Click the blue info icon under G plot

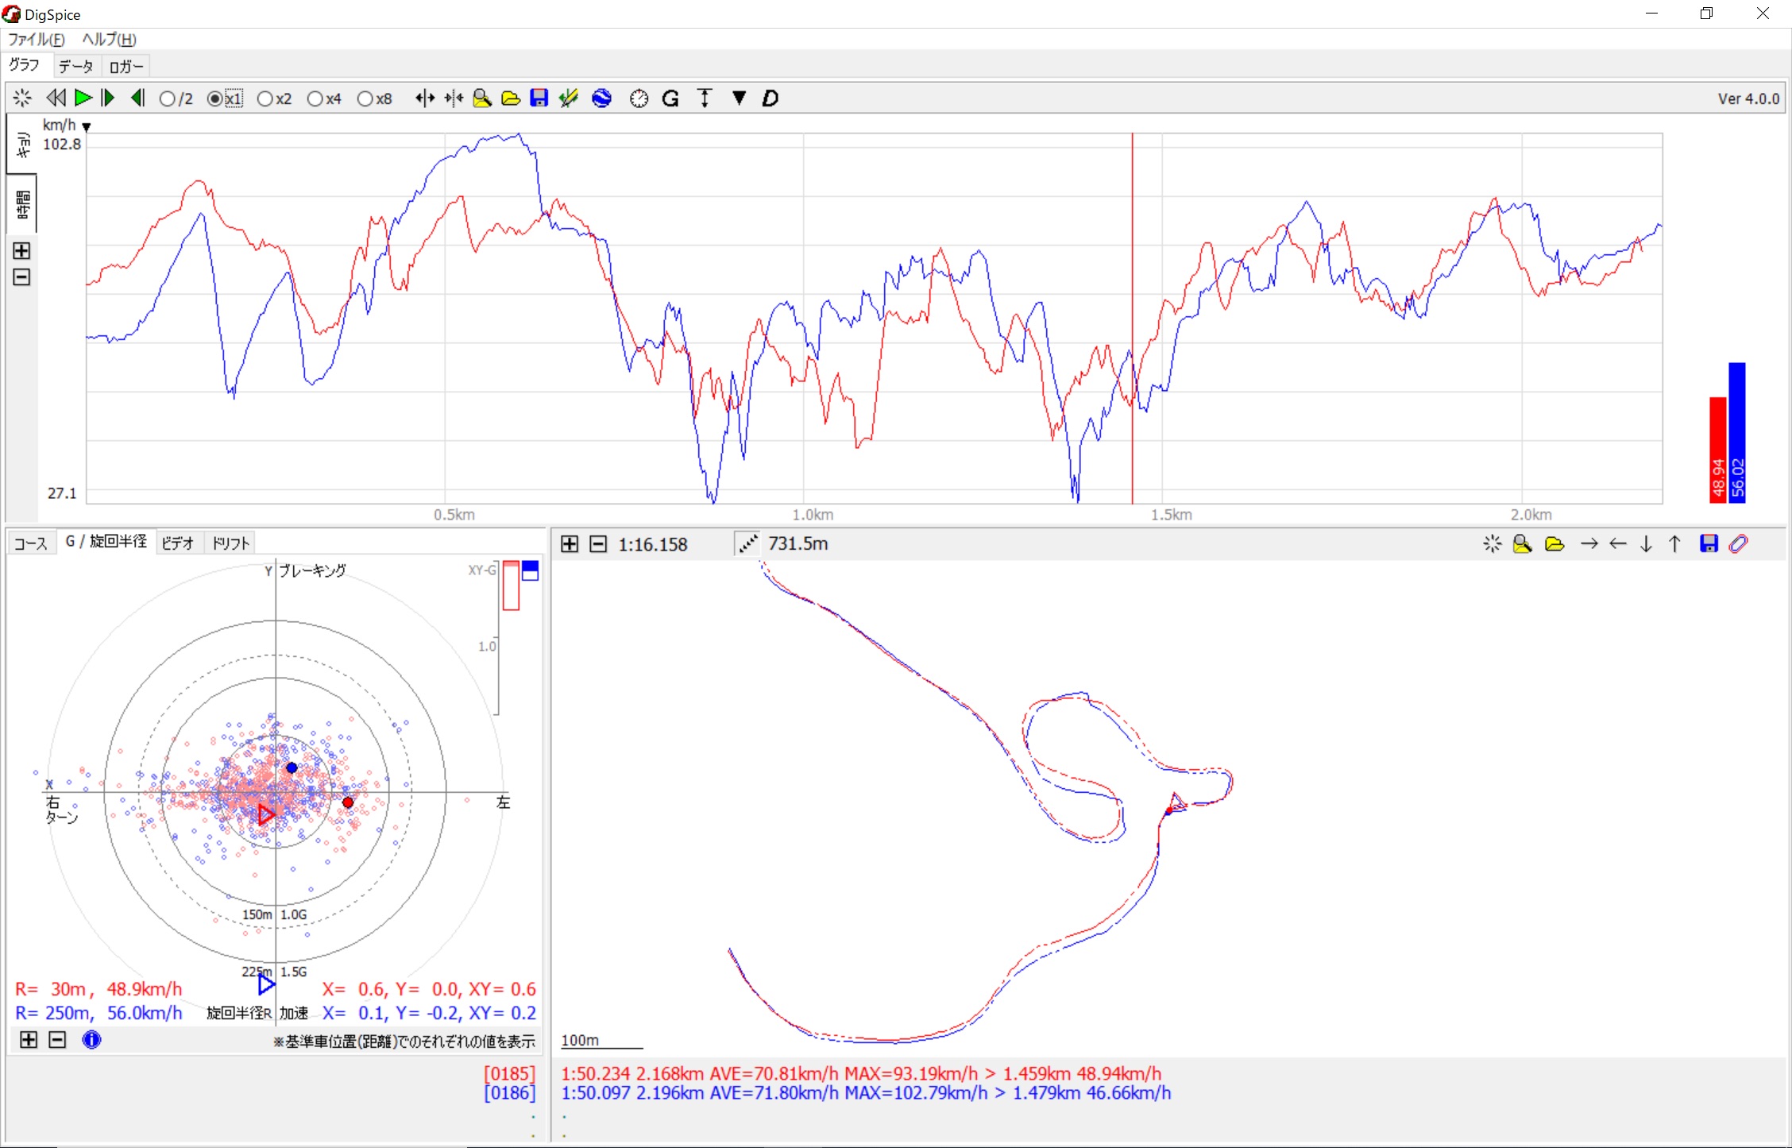tap(91, 1039)
